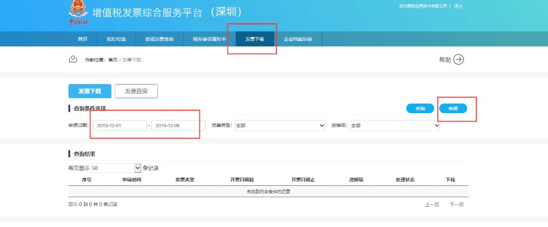This screenshot has width=548, height=227.
Task: Click 帮助 help link
Action: [445, 60]
